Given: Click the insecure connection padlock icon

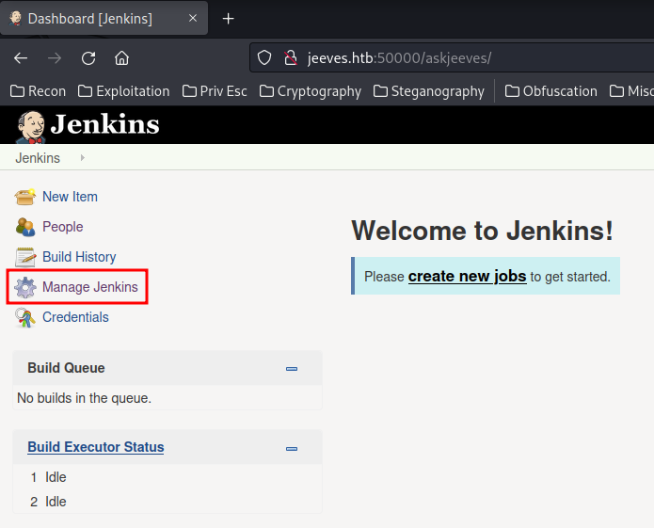Looking at the screenshot, I should [x=290, y=58].
